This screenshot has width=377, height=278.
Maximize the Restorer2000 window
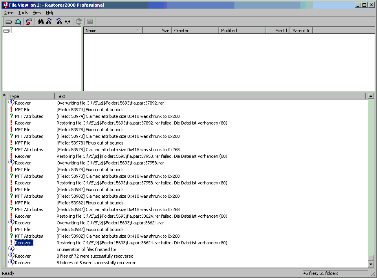(364, 5)
